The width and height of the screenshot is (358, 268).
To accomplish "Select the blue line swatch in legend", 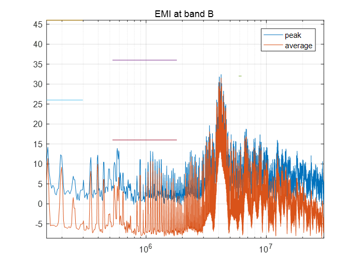I will point(273,35).
